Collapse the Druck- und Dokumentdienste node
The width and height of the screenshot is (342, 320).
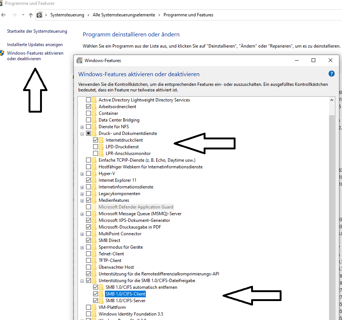point(82,134)
